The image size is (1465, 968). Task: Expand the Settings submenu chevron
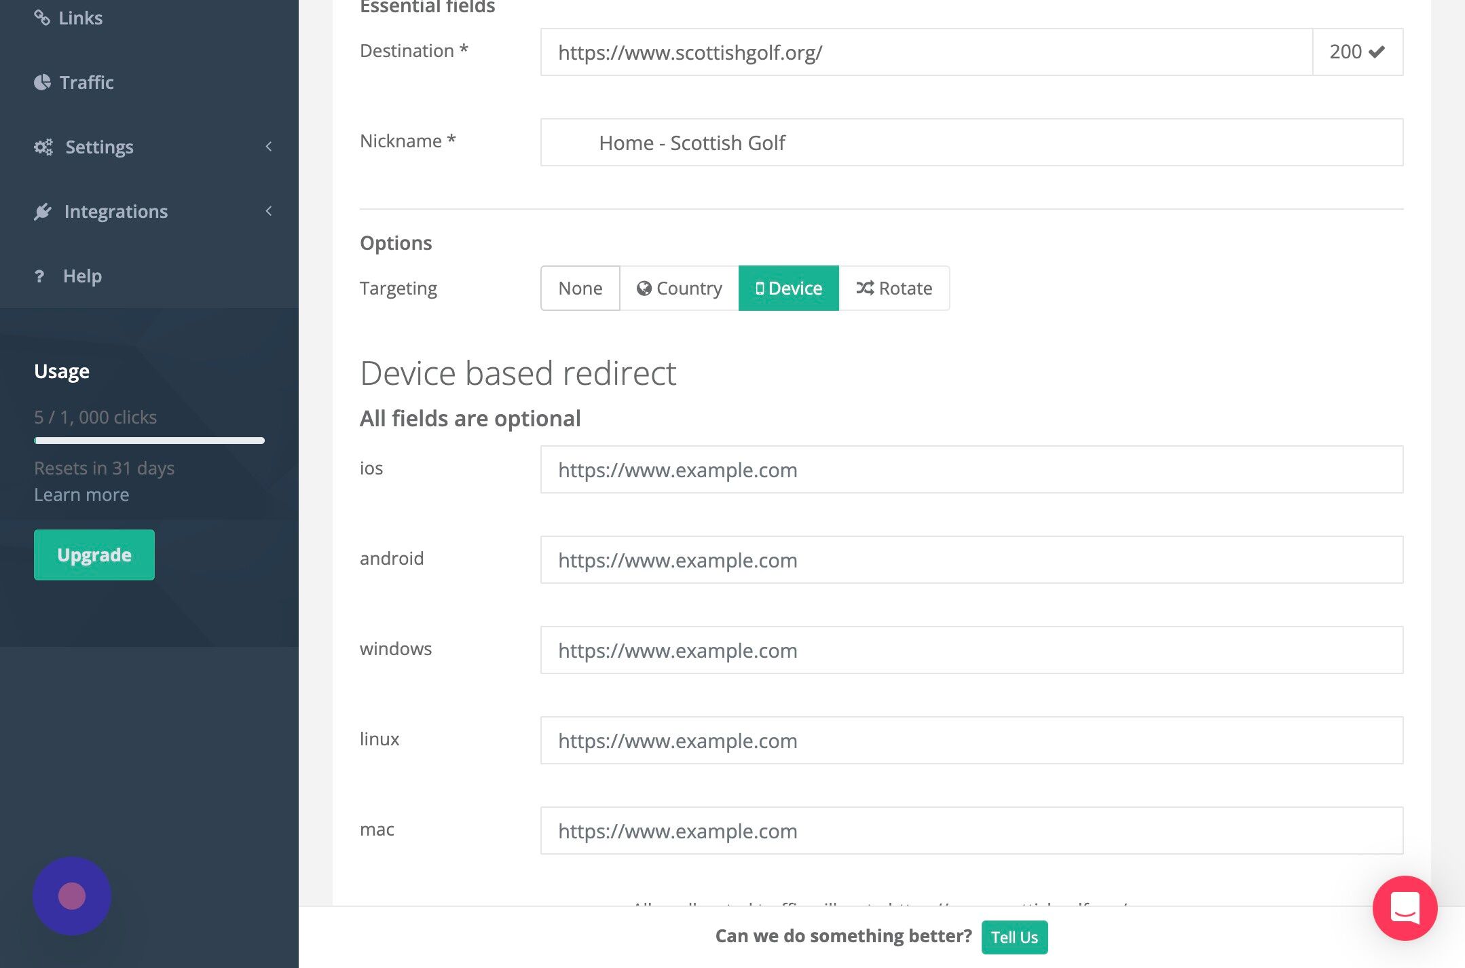269,147
